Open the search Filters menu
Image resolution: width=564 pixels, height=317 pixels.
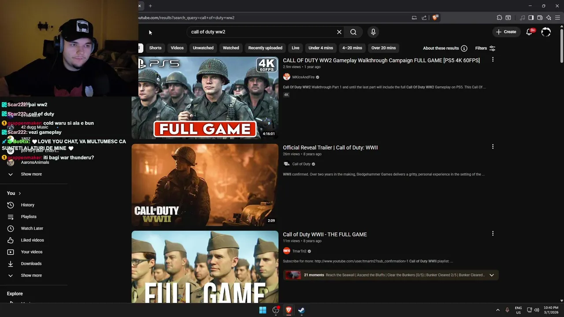coord(485,48)
